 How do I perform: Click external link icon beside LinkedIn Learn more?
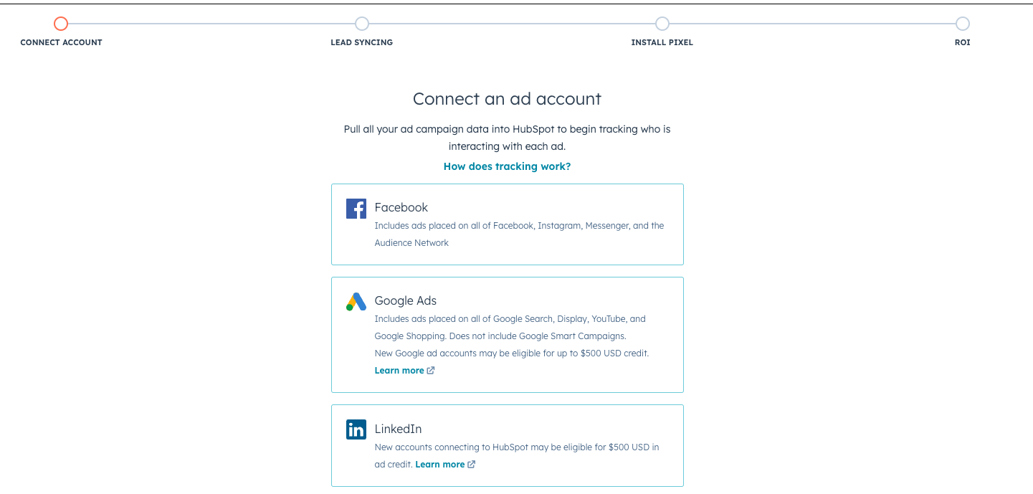click(472, 465)
